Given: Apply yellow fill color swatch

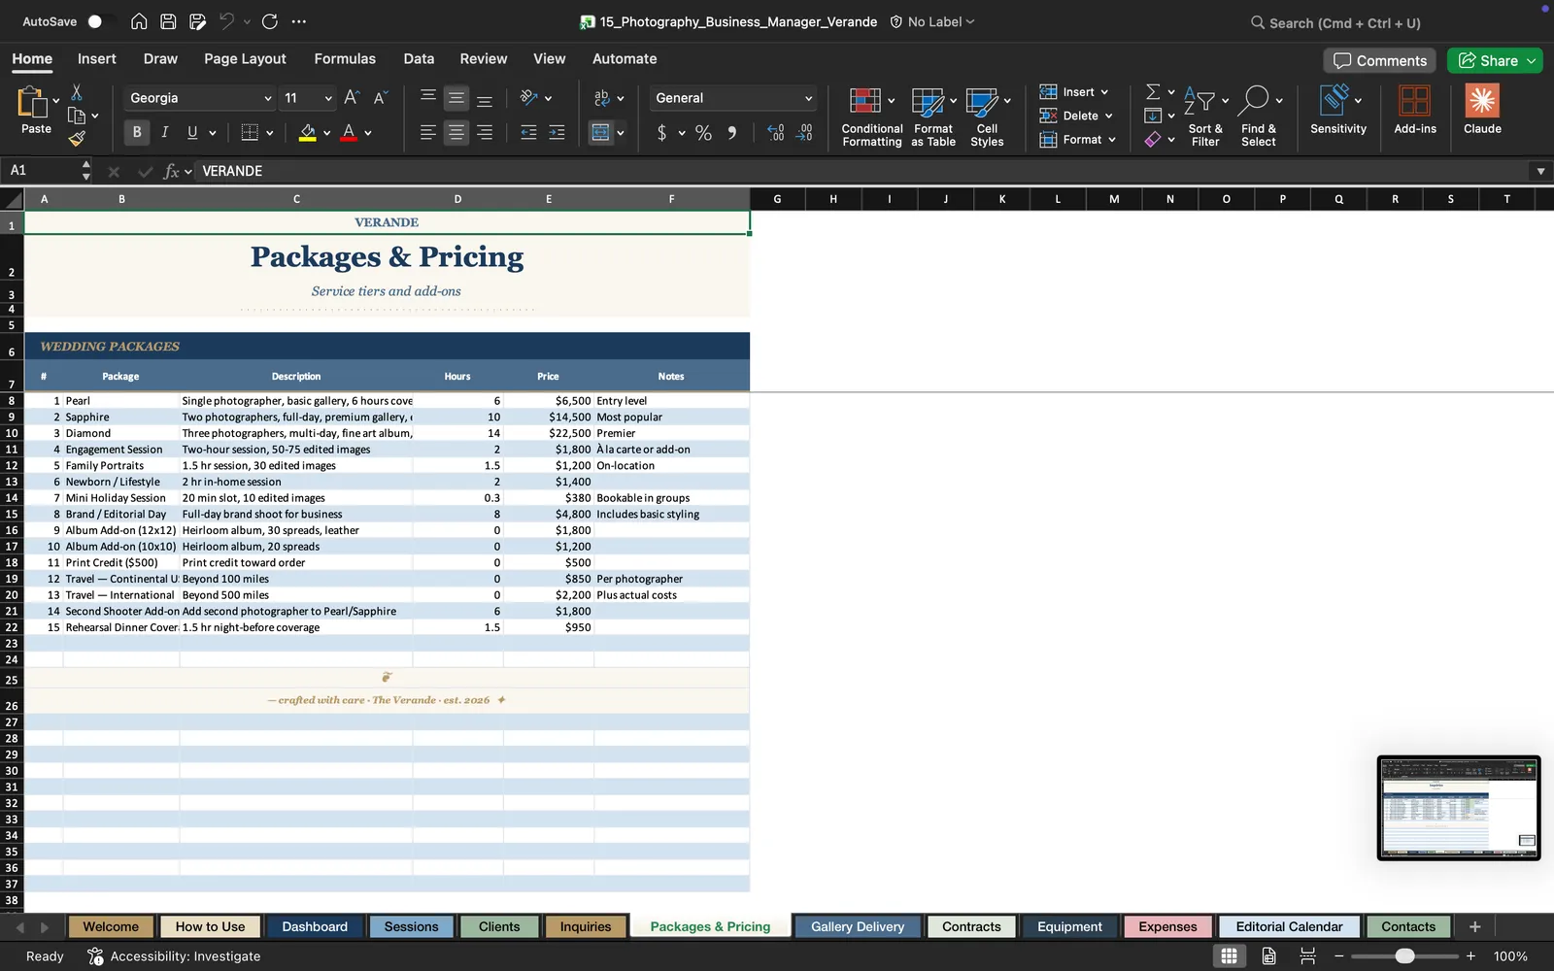Looking at the screenshot, I should pos(307,133).
